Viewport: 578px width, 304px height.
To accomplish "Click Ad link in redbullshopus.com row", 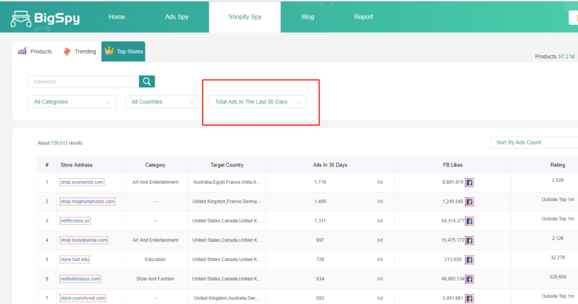I will (380, 279).
